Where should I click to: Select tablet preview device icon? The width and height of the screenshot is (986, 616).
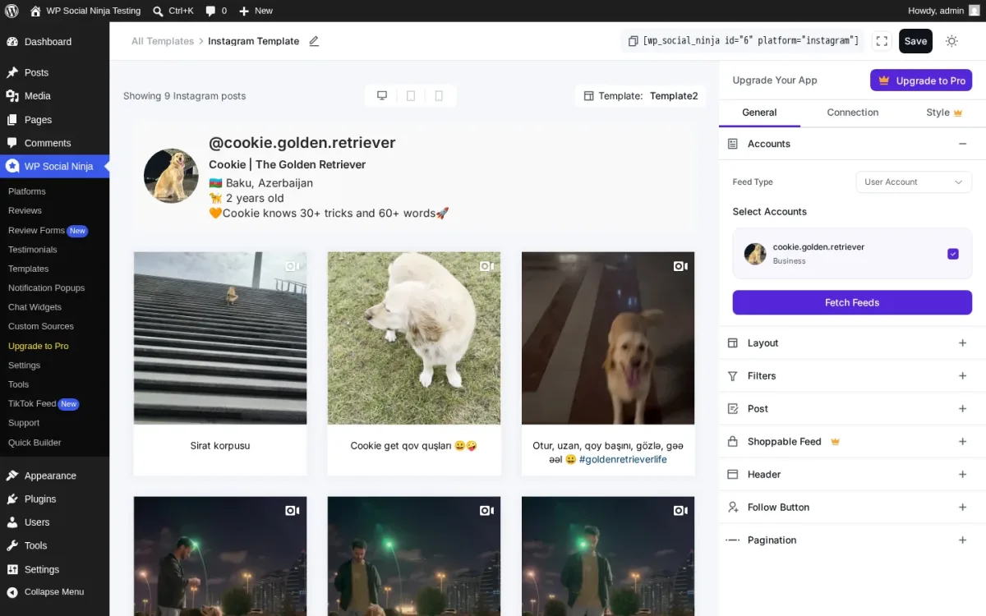[x=411, y=95]
